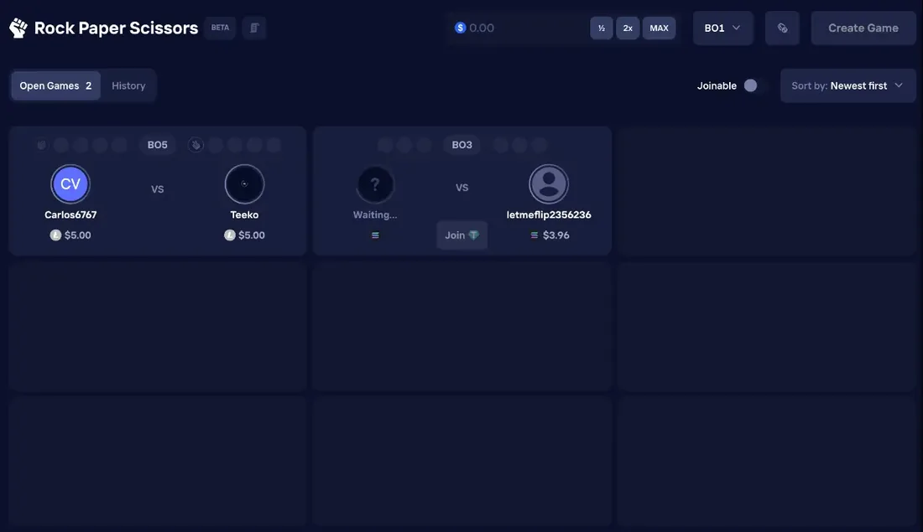
Task: Click the scissors hand icon in BO5 rounds
Action: [196, 145]
